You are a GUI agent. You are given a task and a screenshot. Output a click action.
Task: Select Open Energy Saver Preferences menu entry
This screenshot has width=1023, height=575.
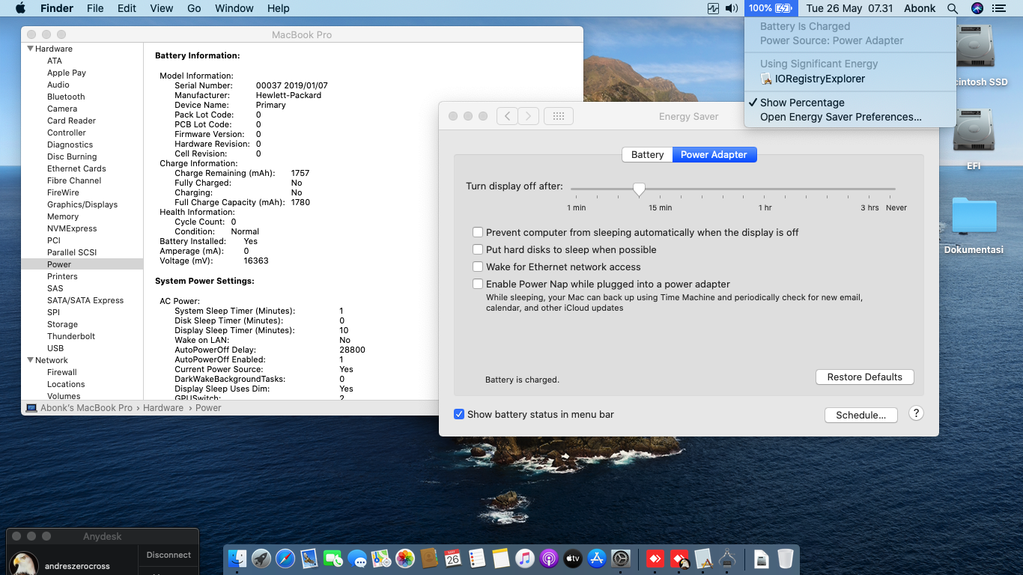coord(840,117)
